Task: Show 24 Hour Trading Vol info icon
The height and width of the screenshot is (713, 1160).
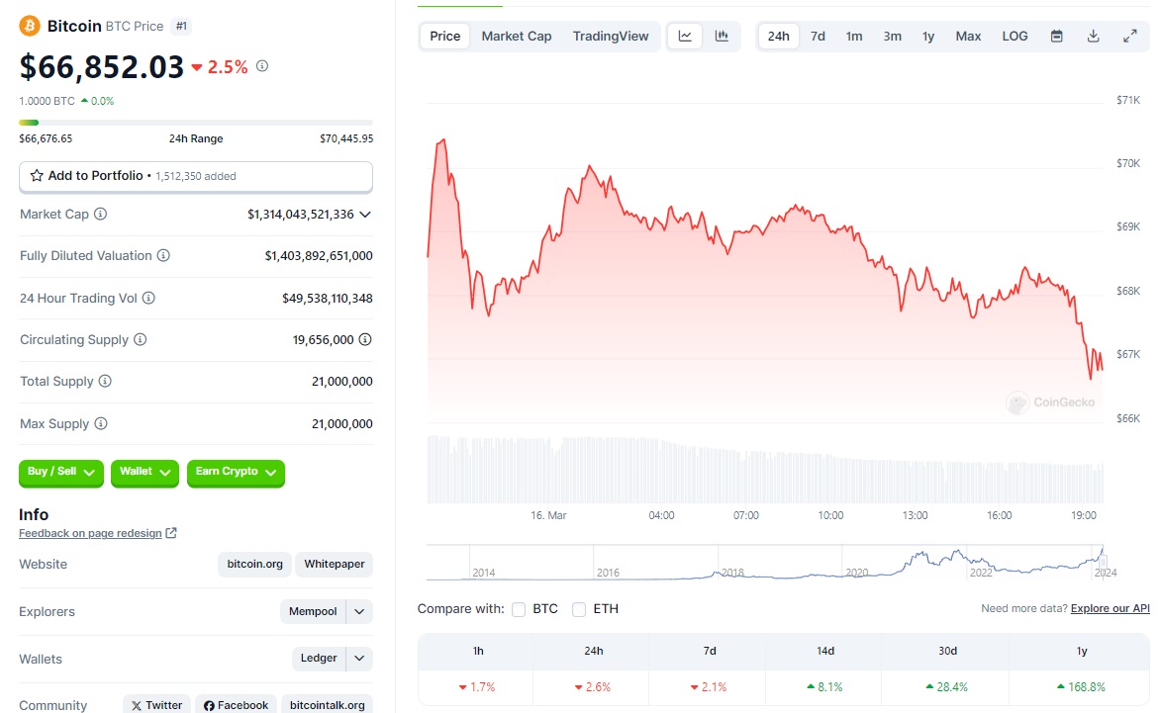Action: point(148,298)
